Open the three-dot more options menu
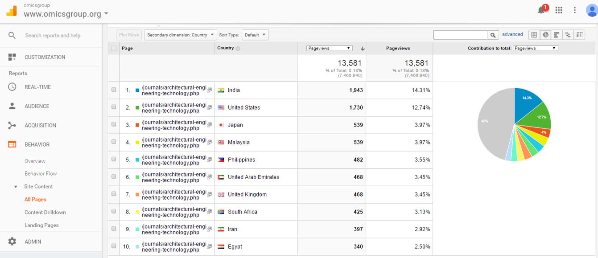Image resolution: width=598 pixels, height=258 pixels. point(575,10)
